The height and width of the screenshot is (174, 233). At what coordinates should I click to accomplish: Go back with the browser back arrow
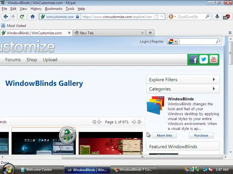6,17
